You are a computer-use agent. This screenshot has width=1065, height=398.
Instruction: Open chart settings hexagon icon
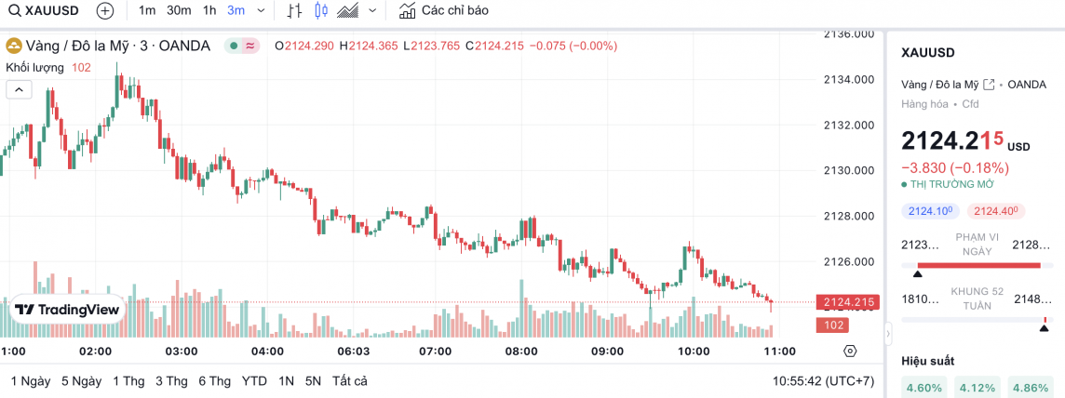(849, 351)
